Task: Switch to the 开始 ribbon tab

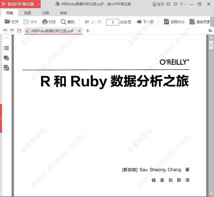Action: 10,13
